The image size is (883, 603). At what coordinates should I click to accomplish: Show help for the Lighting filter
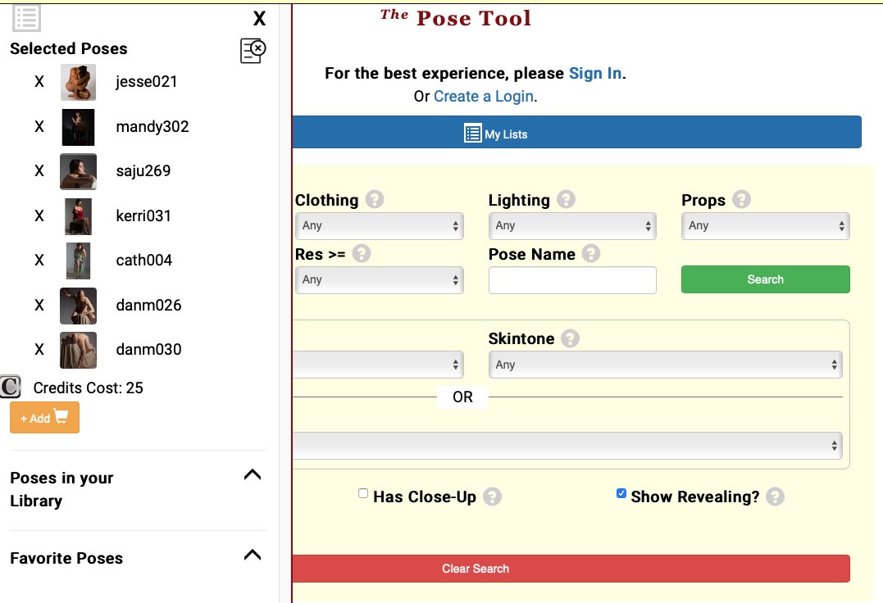click(566, 199)
